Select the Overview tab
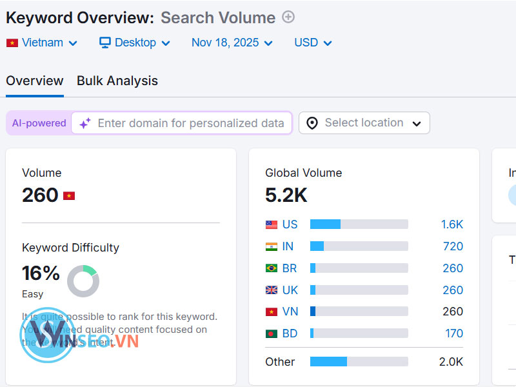 click(34, 81)
